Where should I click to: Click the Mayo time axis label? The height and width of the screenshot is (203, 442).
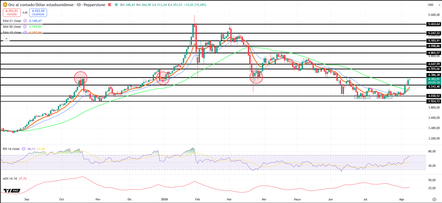[x=296, y=199]
